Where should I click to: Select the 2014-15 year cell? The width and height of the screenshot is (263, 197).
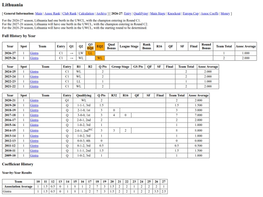[10, 130]
